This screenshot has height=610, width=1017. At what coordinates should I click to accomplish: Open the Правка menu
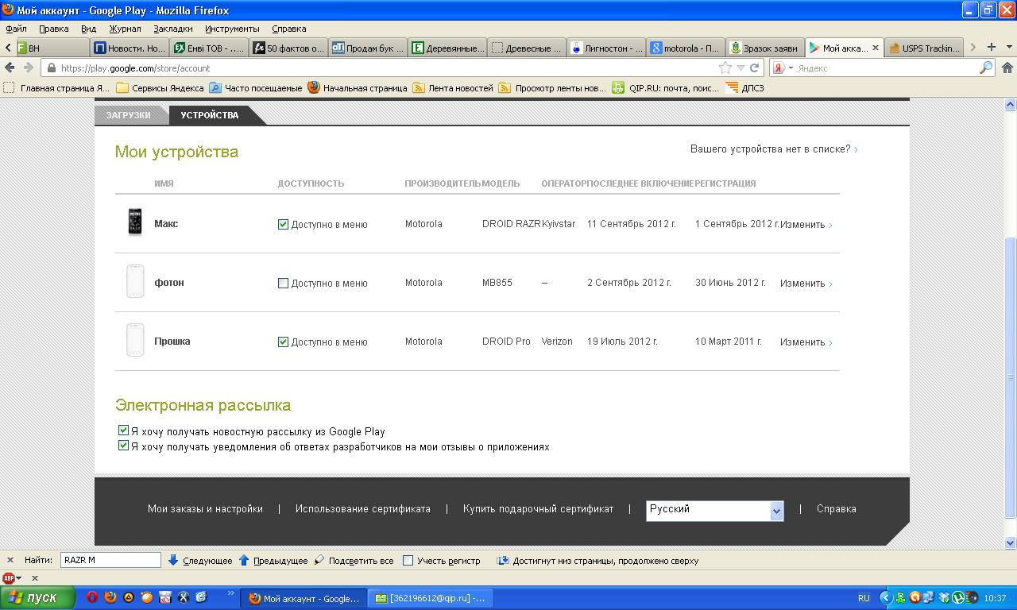(x=54, y=29)
